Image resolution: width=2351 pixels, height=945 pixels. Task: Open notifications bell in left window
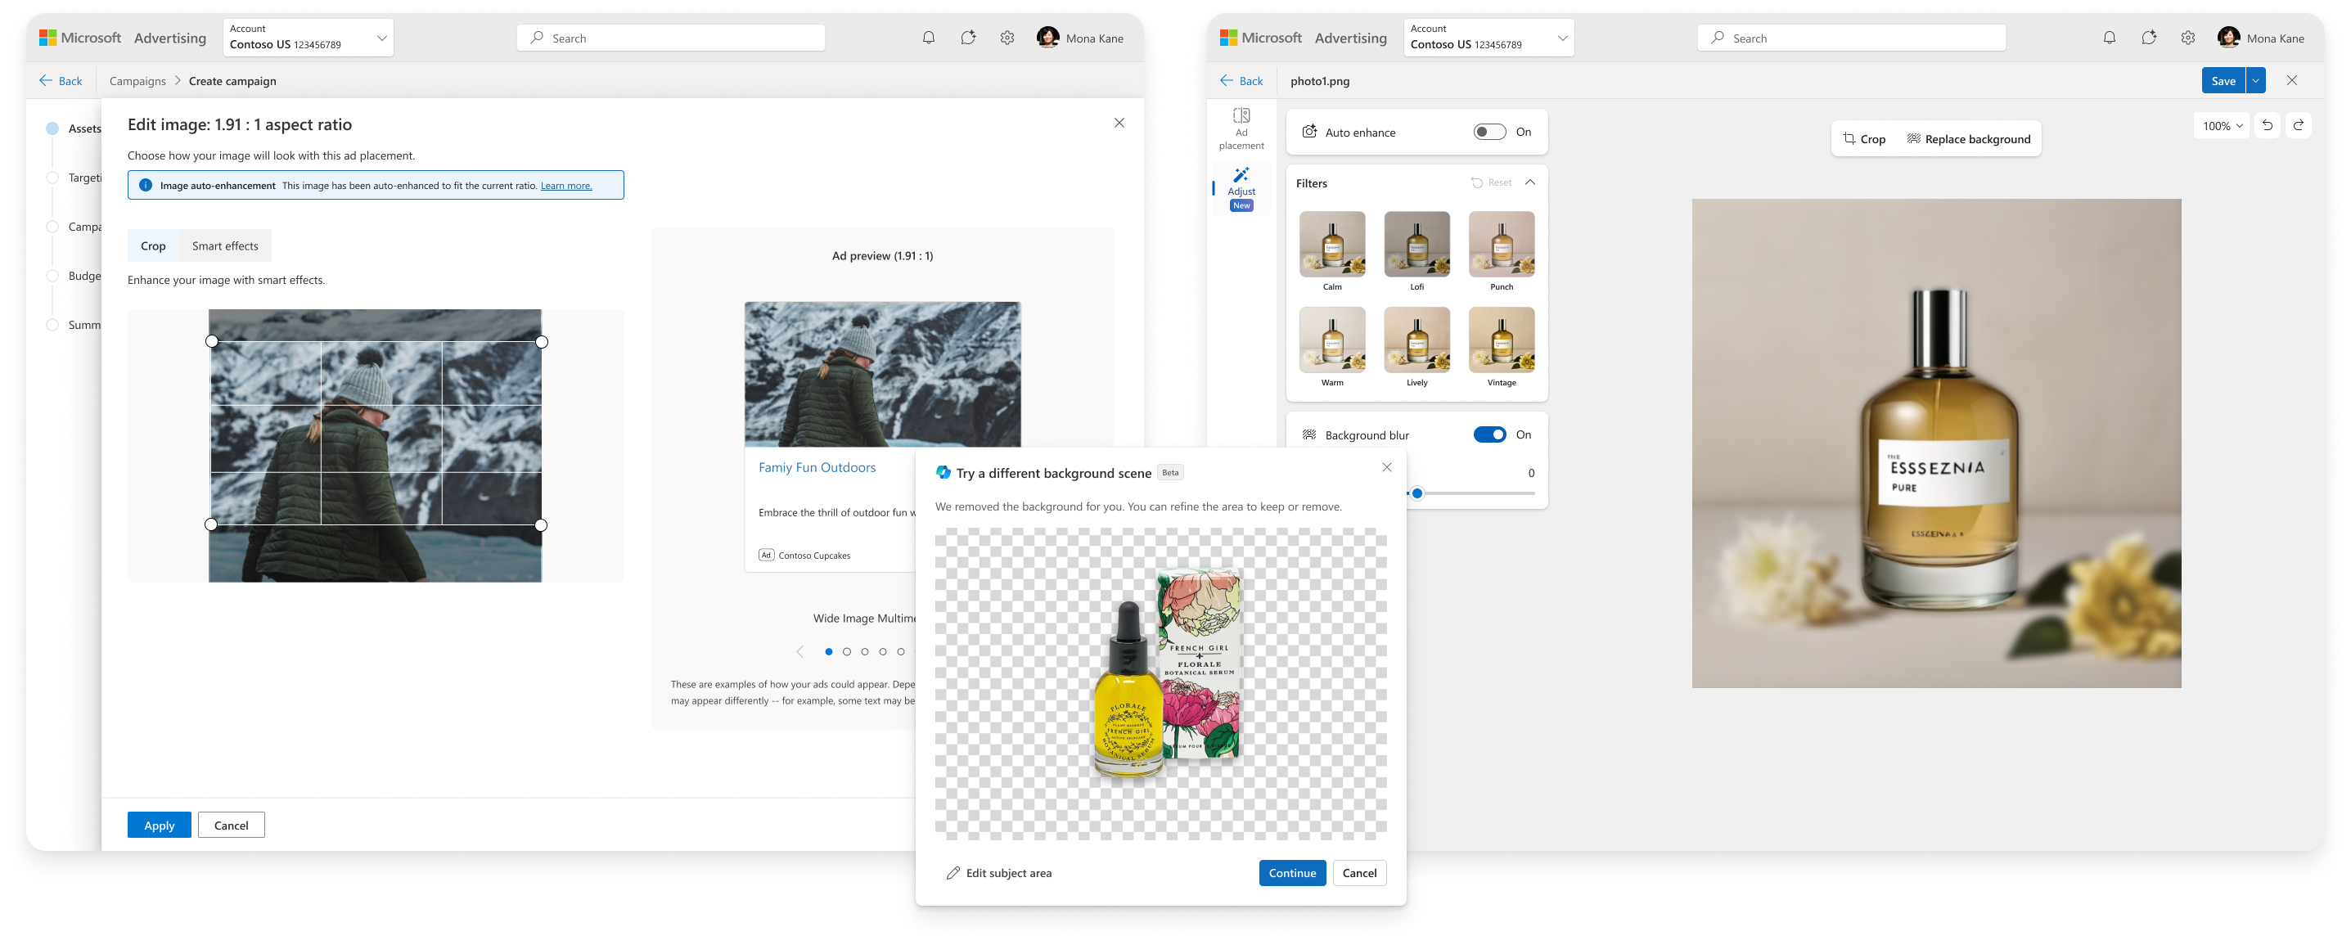coord(928,38)
